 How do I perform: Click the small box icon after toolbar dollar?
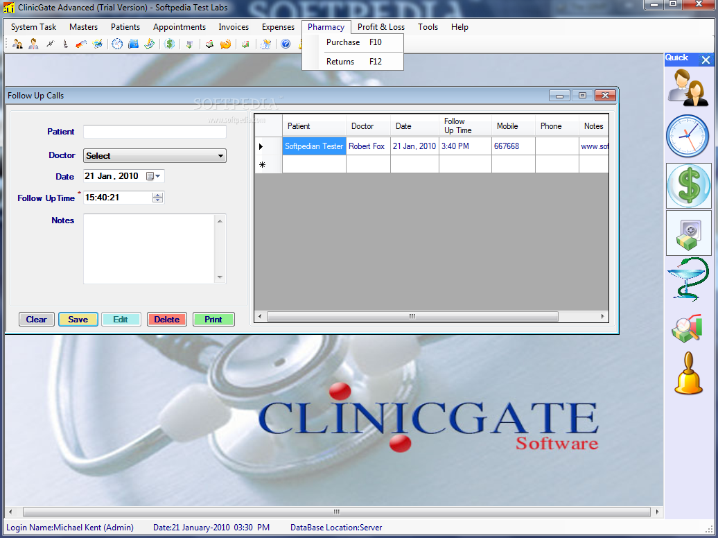[x=189, y=44]
